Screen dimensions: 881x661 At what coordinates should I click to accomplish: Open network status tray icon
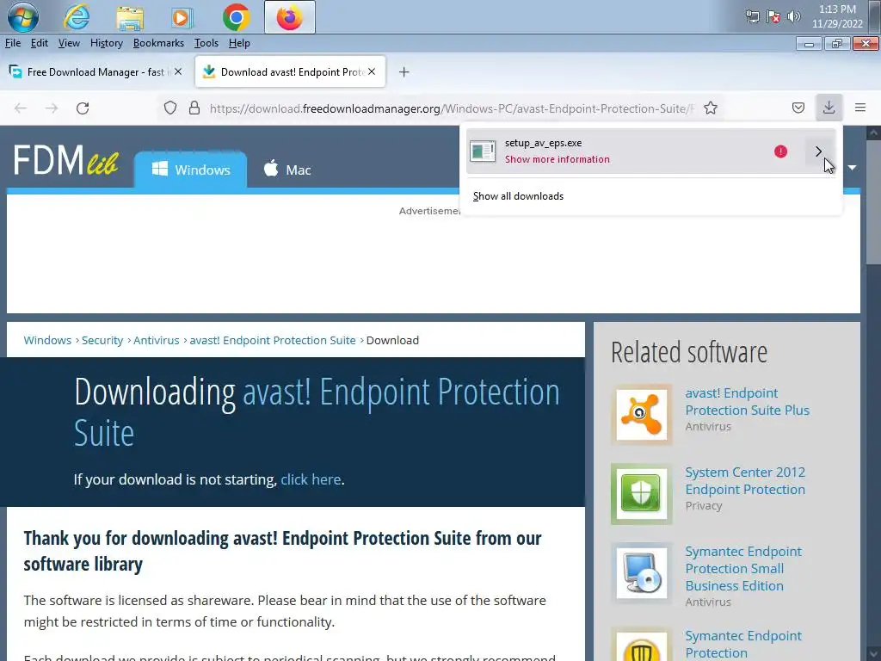pyautogui.click(x=752, y=17)
